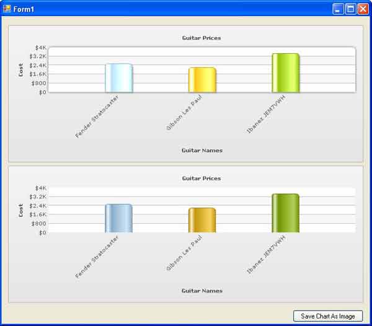Close the Form1 window
This screenshot has width=372, height=326.
pos(362,9)
